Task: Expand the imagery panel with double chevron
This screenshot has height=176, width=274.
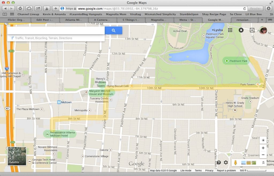Action: coord(263,163)
